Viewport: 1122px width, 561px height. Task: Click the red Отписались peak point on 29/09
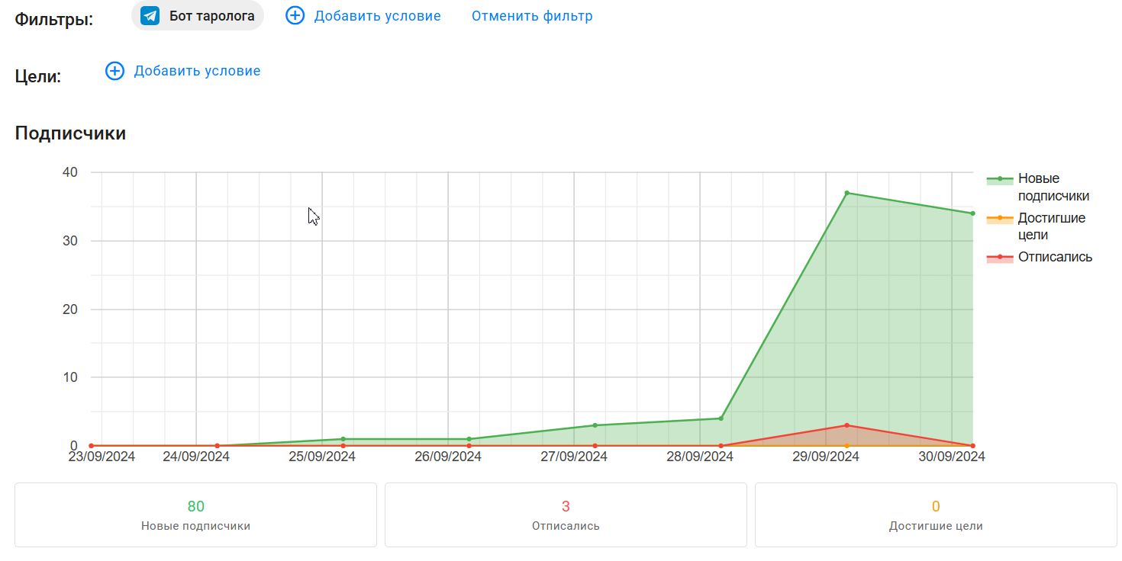[846, 425]
